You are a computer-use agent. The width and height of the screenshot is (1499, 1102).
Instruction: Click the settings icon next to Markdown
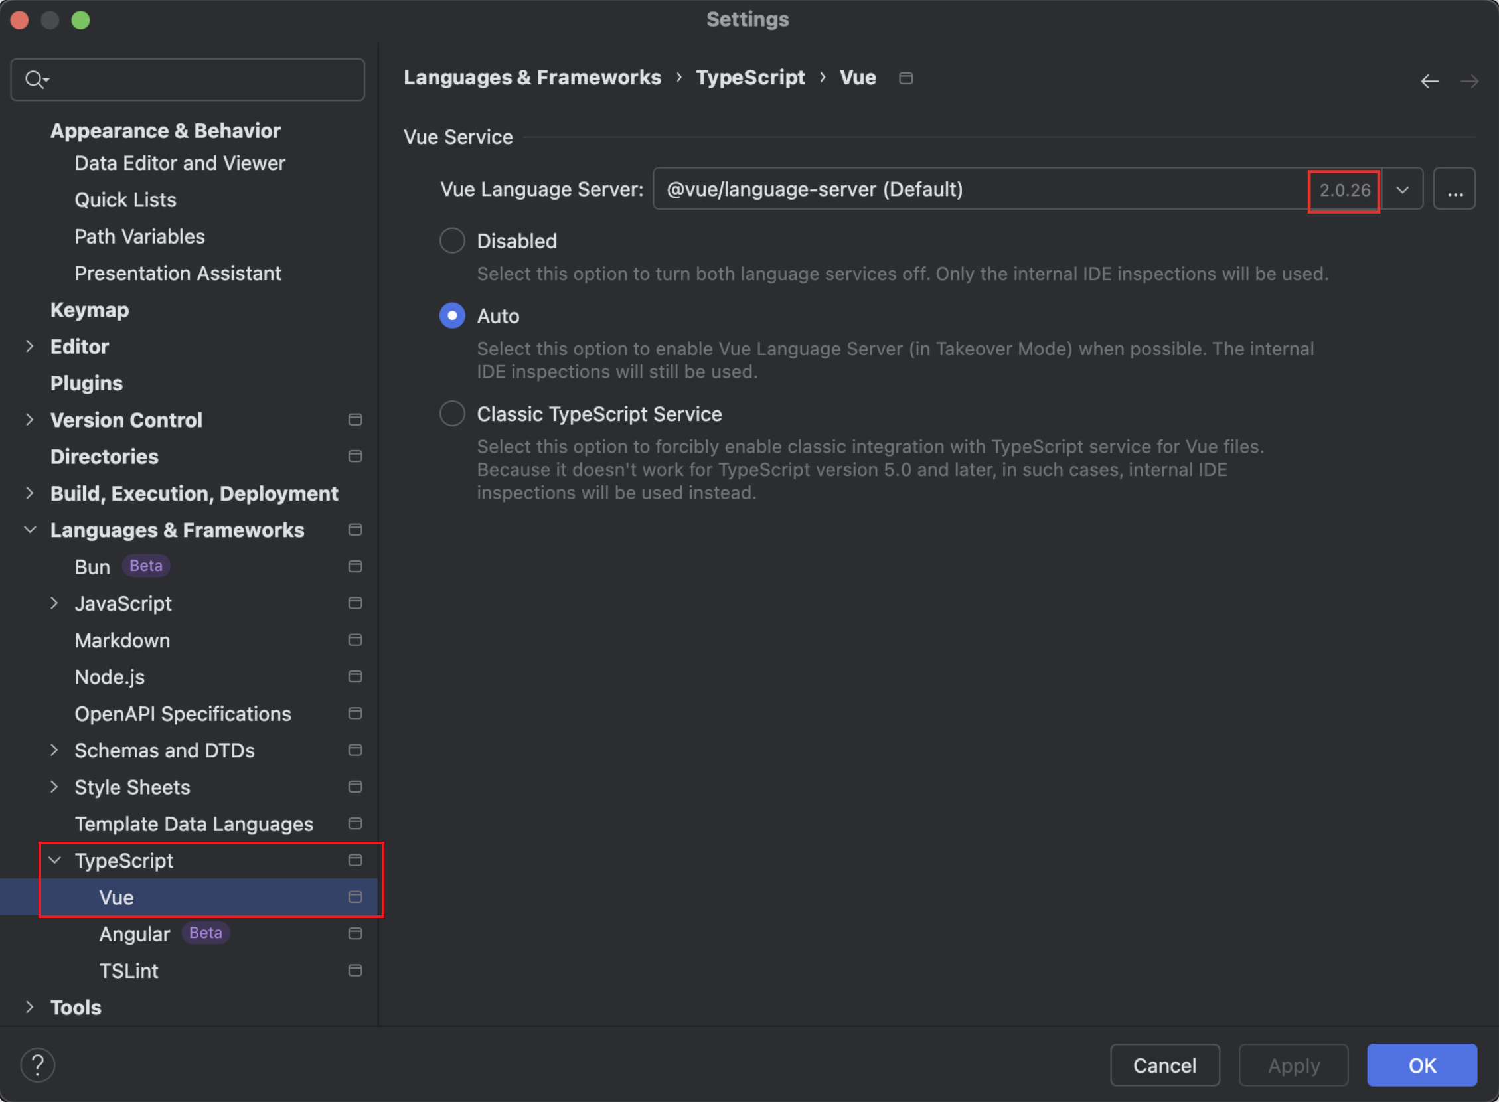pos(355,640)
